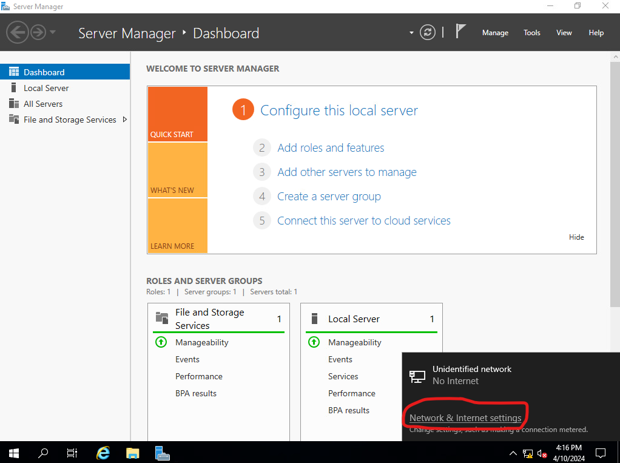The height and width of the screenshot is (463, 620).
Task: Click the back navigation arrow
Action: pos(18,32)
